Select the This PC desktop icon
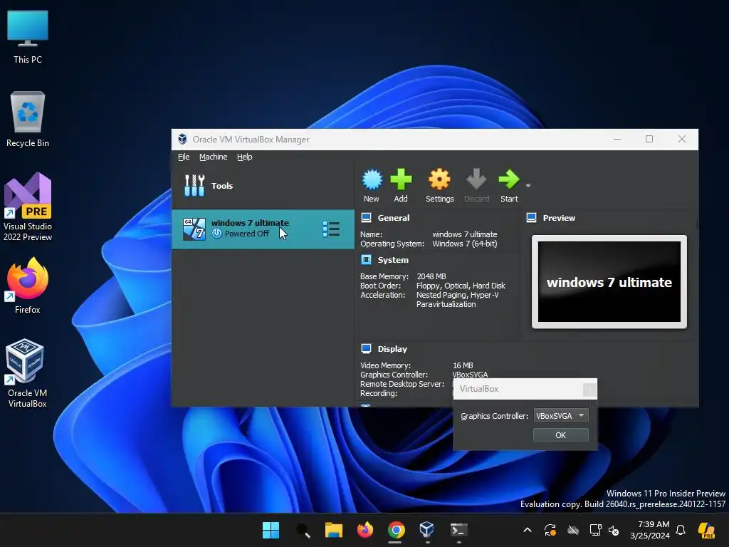The height and width of the screenshot is (547, 729). click(x=28, y=37)
